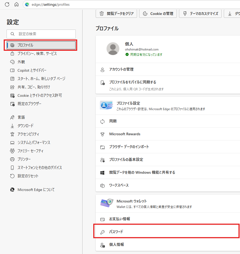240x254 pixels.
Task: Open プロファイルの基本設定 row
Action: 168,160
